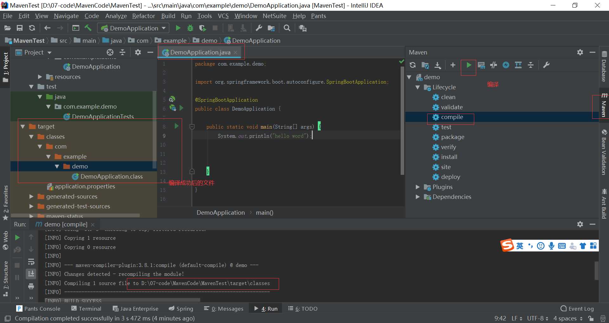Screen dimensions: 609x323
Task: Open Settings via the wrench icon
Action: pyautogui.click(x=259, y=28)
